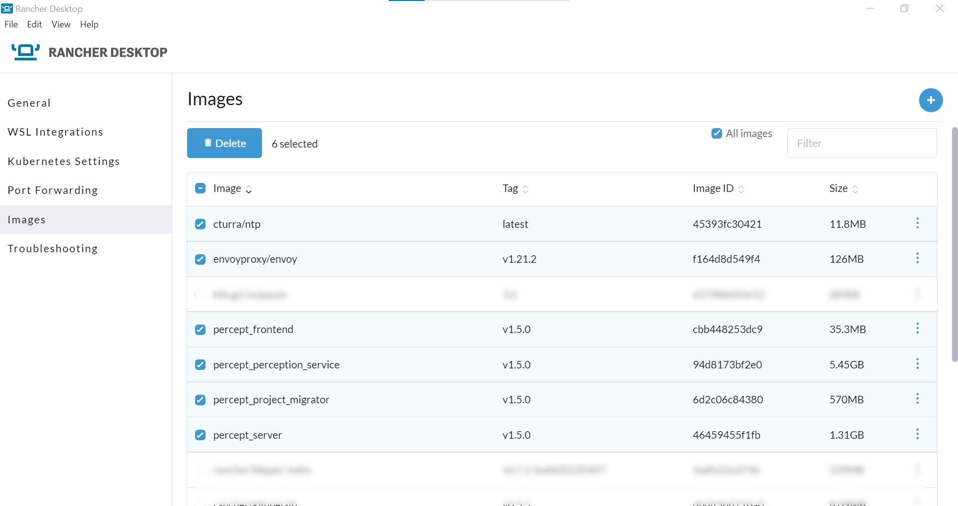The width and height of the screenshot is (958, 506).
Task: Click the 11.8MB size value
Action: (x=848, y=224)
